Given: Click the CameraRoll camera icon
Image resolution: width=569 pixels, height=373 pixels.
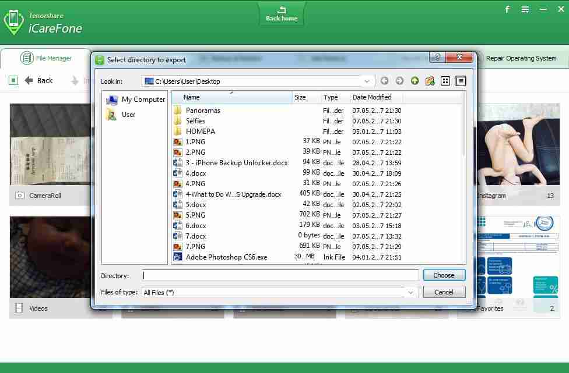Looking at the screenshot, I should (x=20, y=196).
